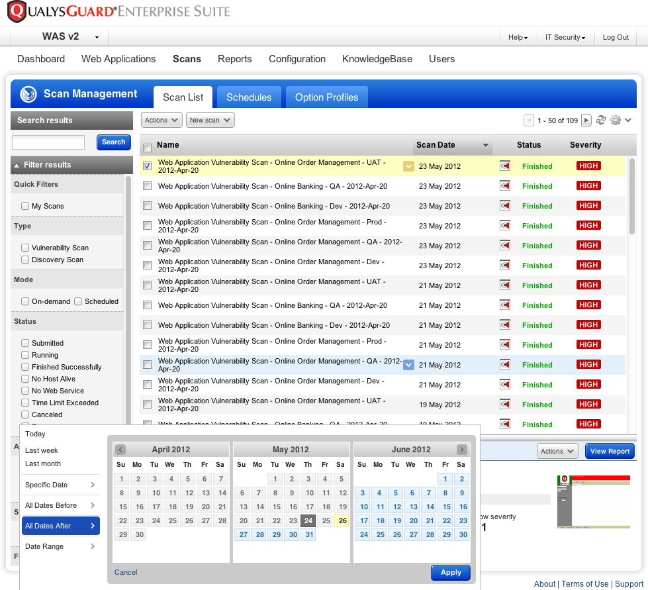Open Web Applications section

(x=118, y=59)
